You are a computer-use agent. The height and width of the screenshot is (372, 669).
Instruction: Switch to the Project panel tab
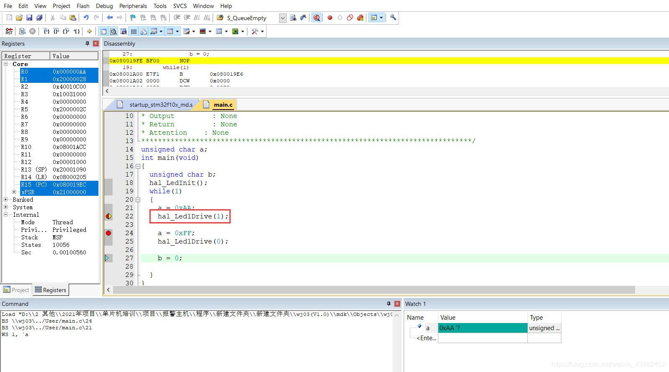[16, 290]
